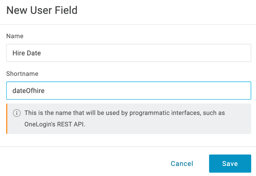Click the "OneLogin's REST API" text line

[55, 124]
